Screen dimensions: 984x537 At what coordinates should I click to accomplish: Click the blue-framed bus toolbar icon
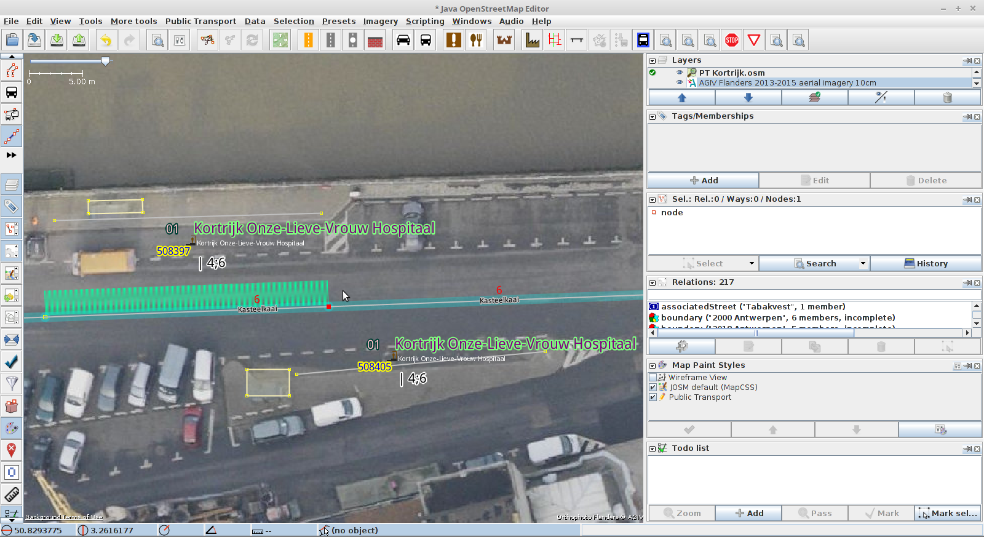click(x=643, y=41)
